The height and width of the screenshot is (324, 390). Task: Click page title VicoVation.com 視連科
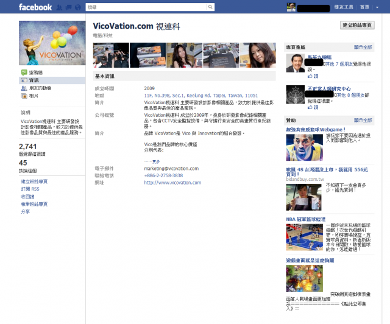pos(136,26)
